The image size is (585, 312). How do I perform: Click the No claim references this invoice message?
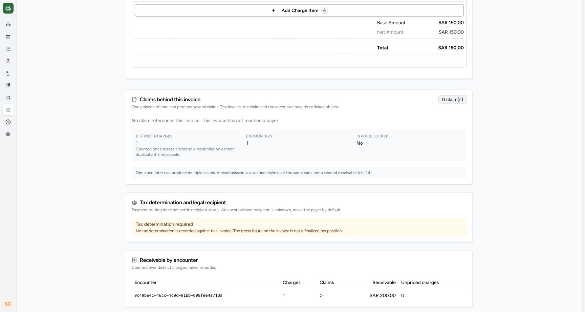[205, 121]
